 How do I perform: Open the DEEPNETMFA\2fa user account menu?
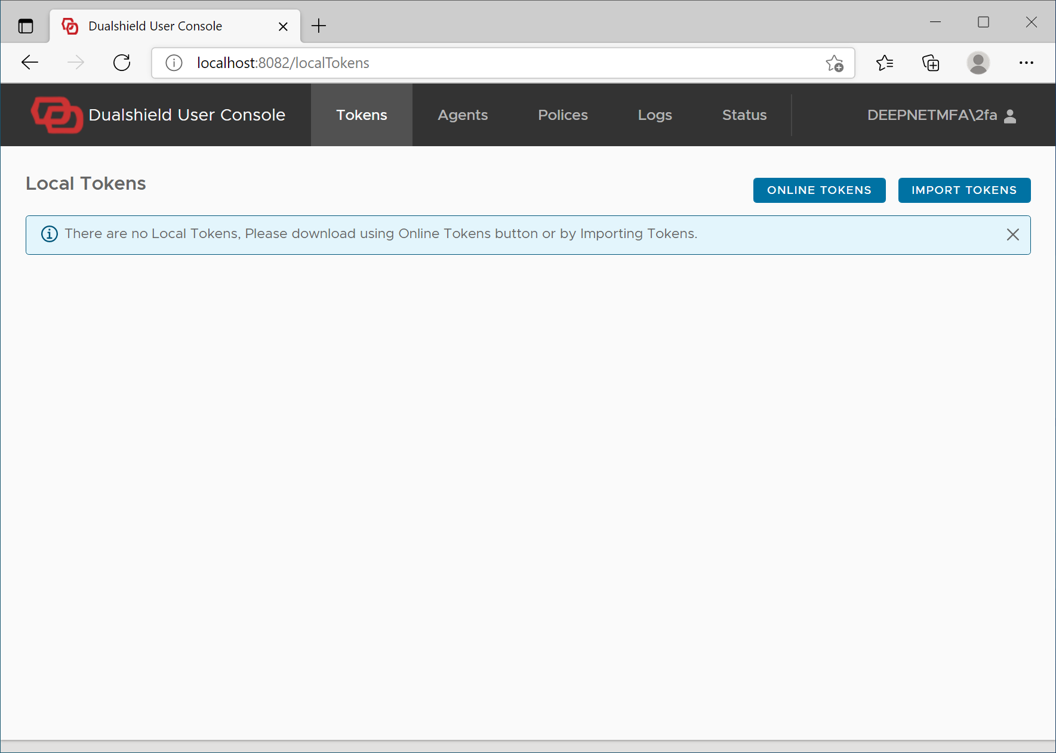point(941,115)
